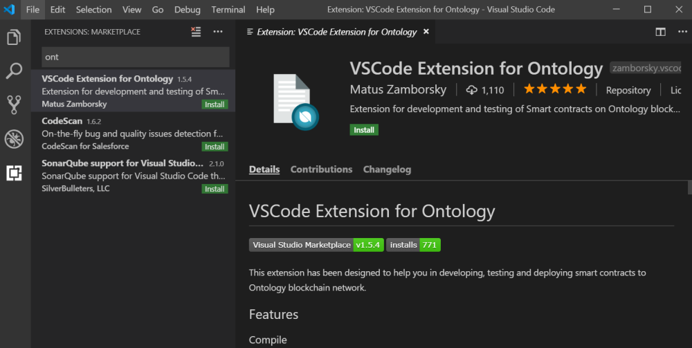Close the Ontology extension tab
Viewport: 692px width, 348px height.
(x=426, y=32)
